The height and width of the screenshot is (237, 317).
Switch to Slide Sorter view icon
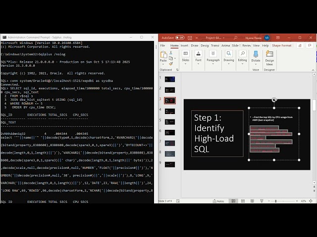(x=243, y=201)
